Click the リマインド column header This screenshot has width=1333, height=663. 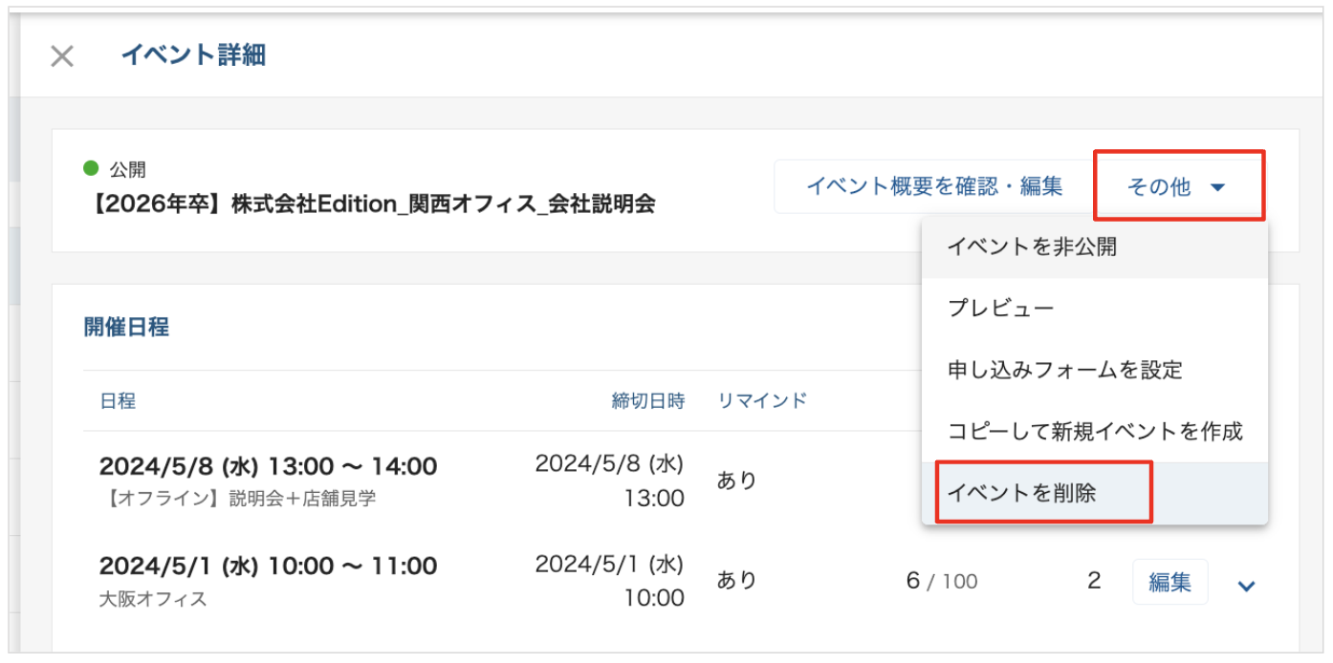coord(762,401)
